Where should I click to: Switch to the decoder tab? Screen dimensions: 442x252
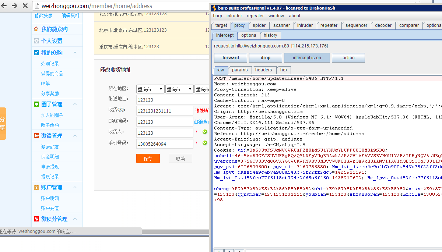coord(383,25)
